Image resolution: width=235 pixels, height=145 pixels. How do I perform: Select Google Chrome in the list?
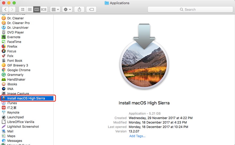19,70
